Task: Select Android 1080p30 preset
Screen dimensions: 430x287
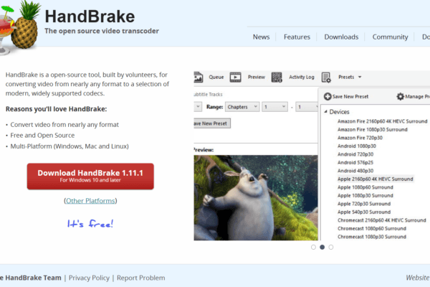Action: [356, 146]
